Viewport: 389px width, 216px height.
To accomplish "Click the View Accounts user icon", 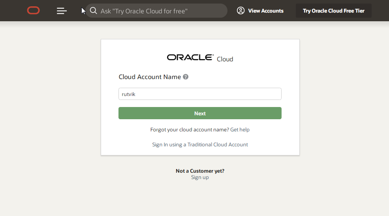I will click(x=241, y=11).
